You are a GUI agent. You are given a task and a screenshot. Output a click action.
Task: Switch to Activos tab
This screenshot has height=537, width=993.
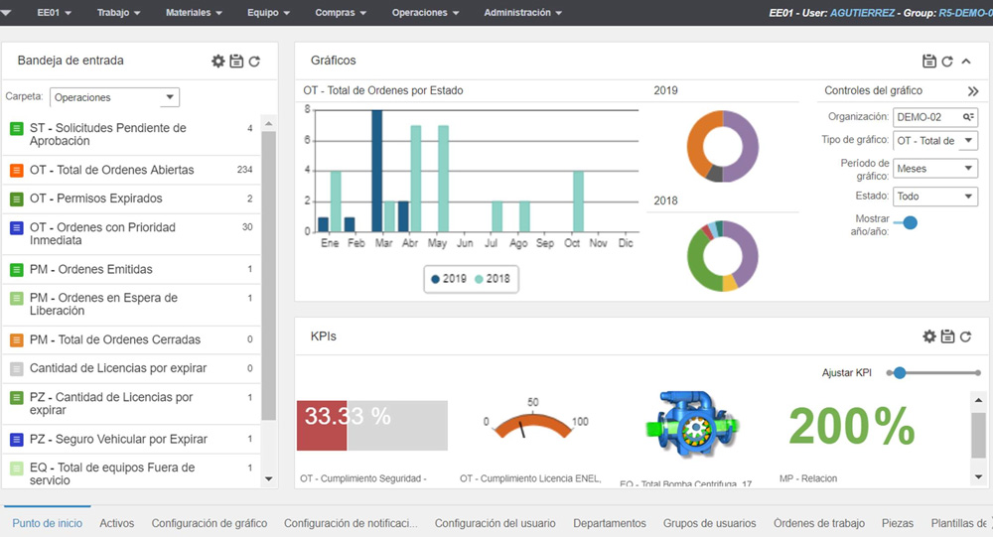[x=116, y=523]
